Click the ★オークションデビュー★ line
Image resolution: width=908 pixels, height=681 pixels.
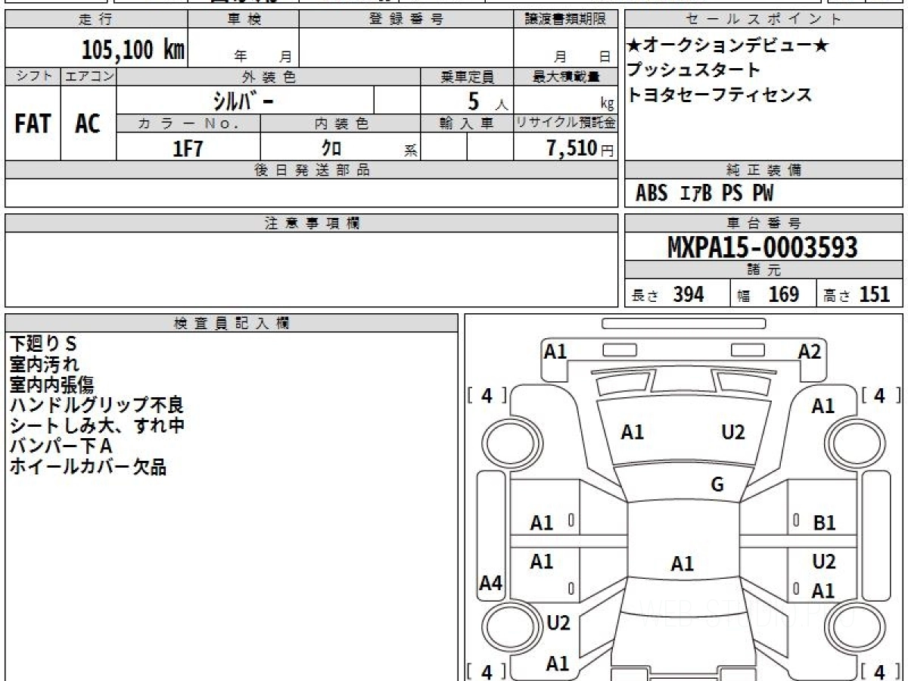(x=727, y=46)
